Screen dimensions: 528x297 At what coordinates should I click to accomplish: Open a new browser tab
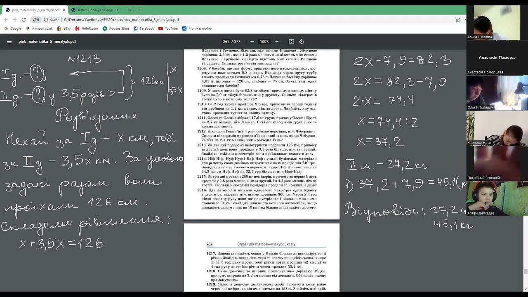point(140,10)
